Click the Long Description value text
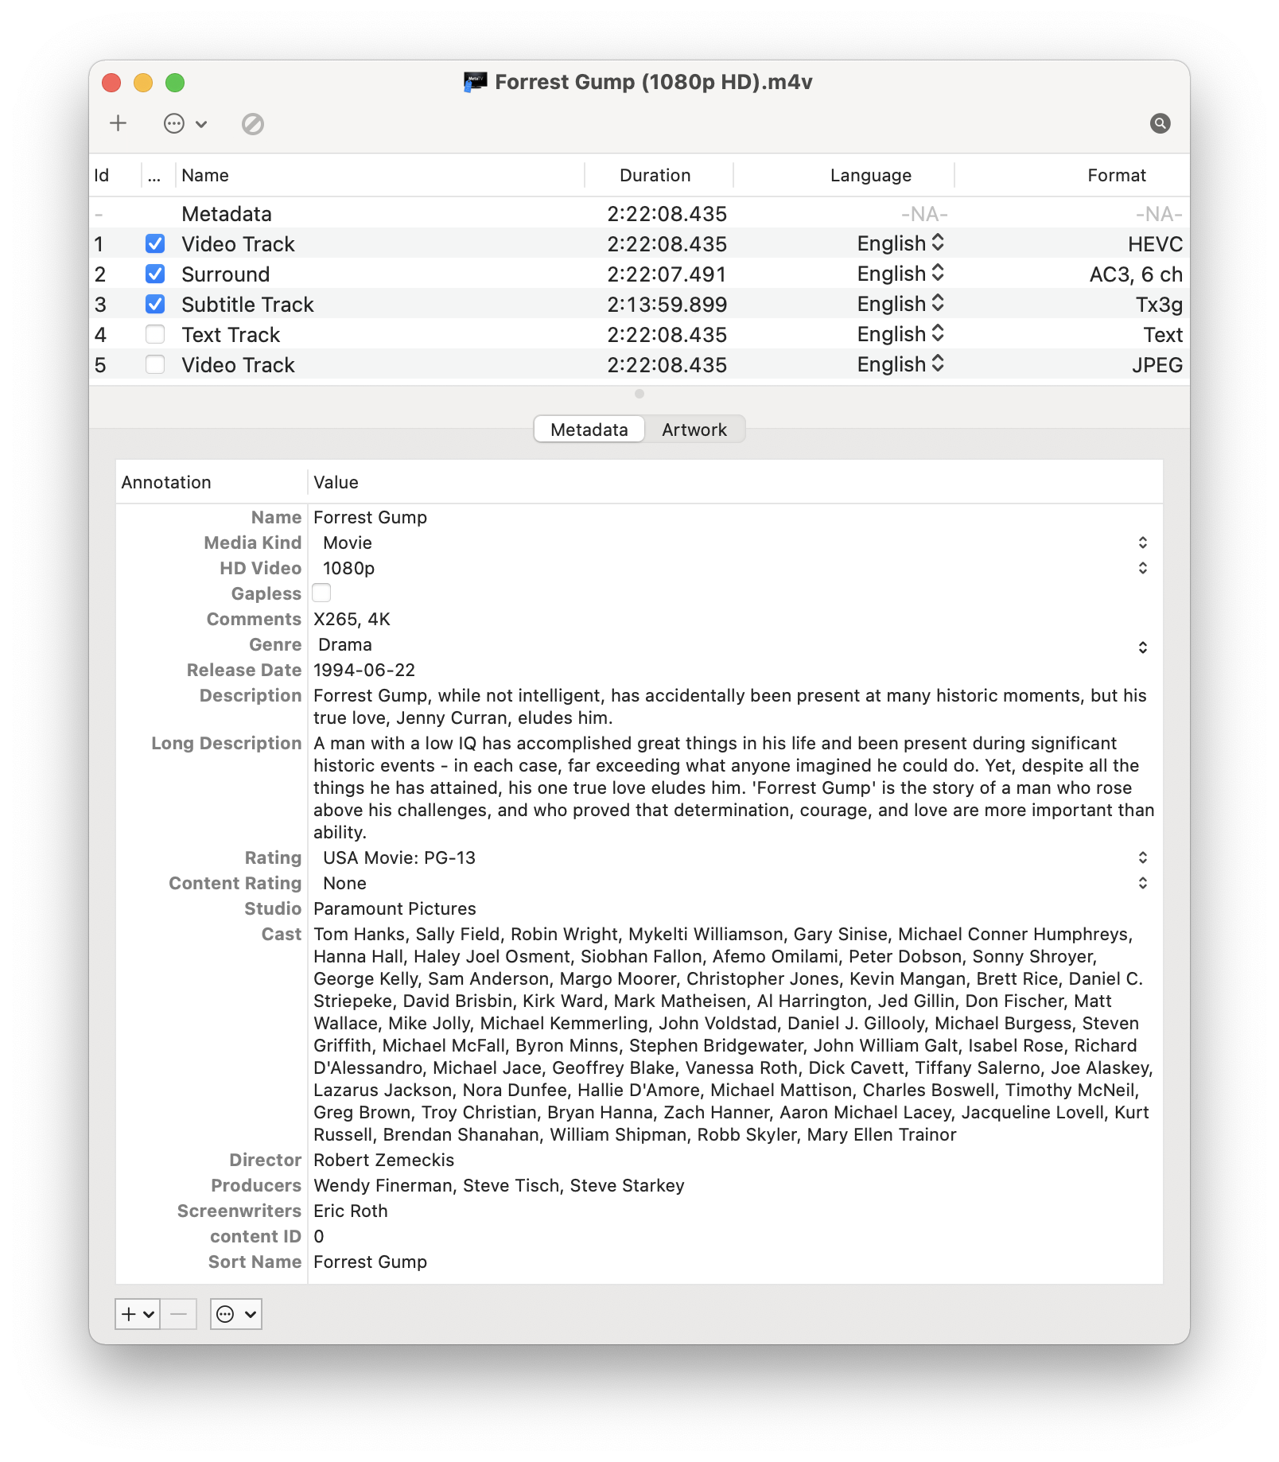The width and height of the screenshot is (1279, 1462). click(733, 787)
